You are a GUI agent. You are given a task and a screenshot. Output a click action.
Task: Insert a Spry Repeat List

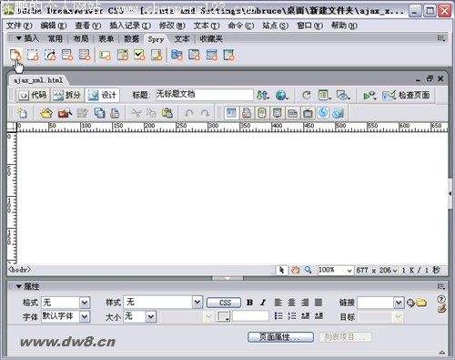pos(67,55)
